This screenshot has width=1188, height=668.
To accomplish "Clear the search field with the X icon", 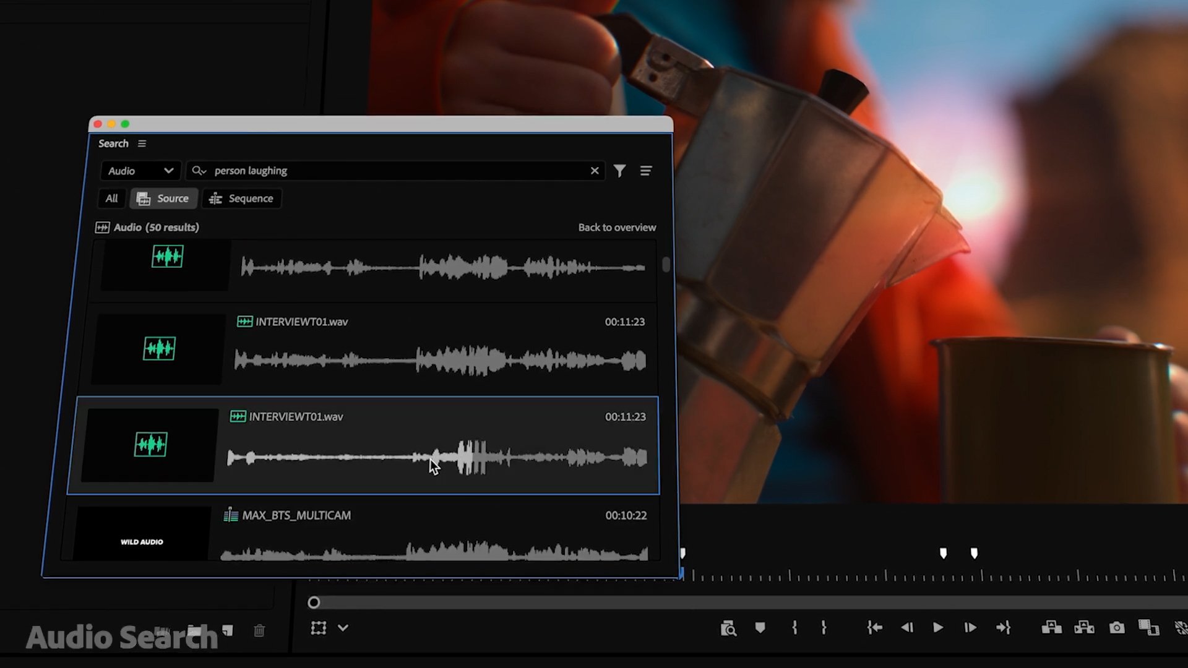I will coord(595,171).
